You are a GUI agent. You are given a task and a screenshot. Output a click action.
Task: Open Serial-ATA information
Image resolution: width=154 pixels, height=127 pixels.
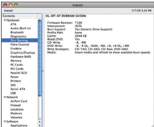[18, 89]
